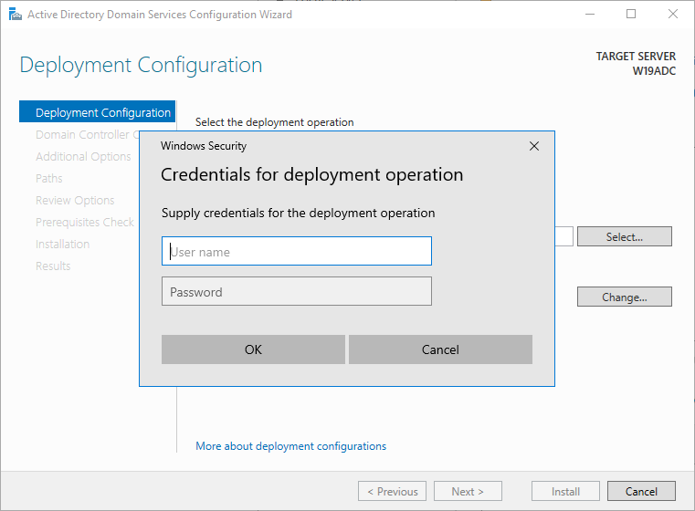Close the Windows Security dialog with X
695x511 pixels.
point(534,146)
